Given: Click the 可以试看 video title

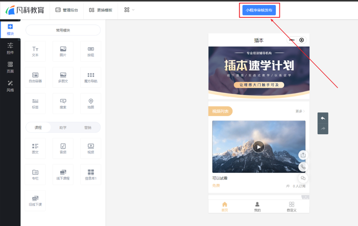Looking at the screenshot, I should (x=220, y=178).
